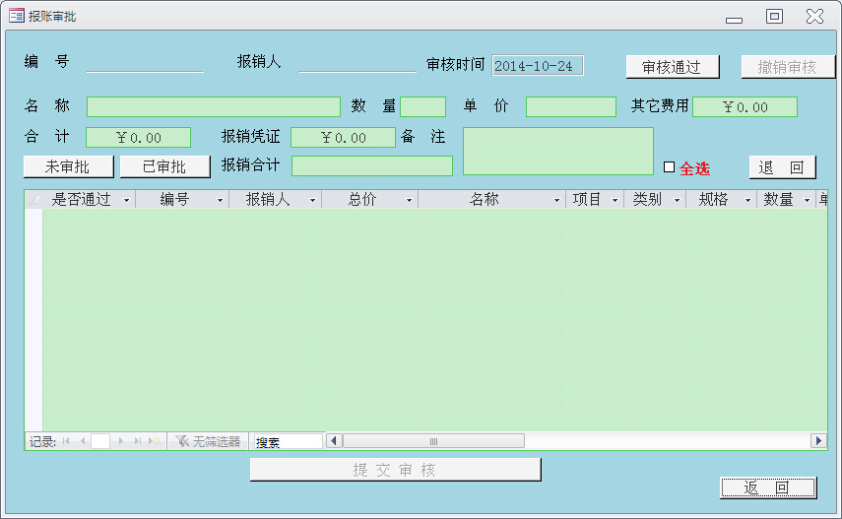Expand the 报销人 column dropdown arrow

pyautogui.click(x=312, y=200)
